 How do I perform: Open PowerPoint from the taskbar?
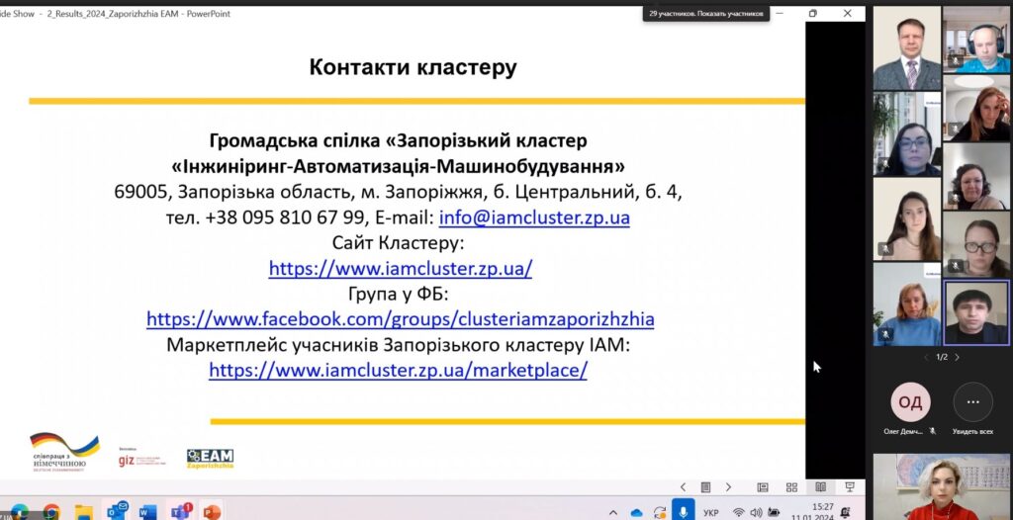click(211, 512)
